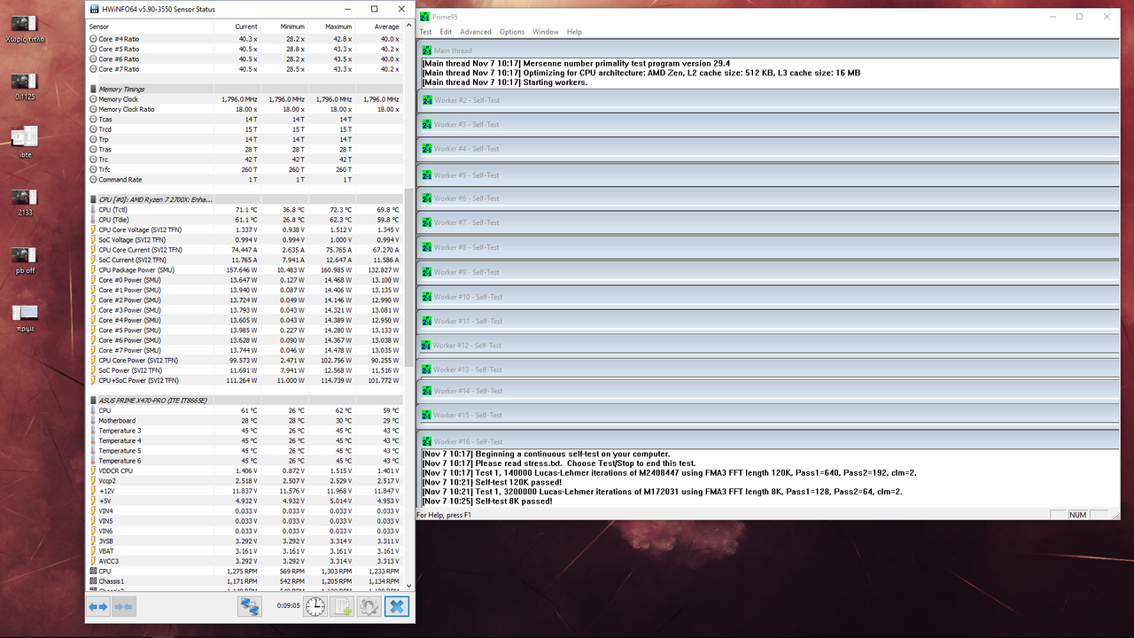Select the '2133' desktop icon
The height and width of the screenshot is (638, 1134).
point(25,201)
